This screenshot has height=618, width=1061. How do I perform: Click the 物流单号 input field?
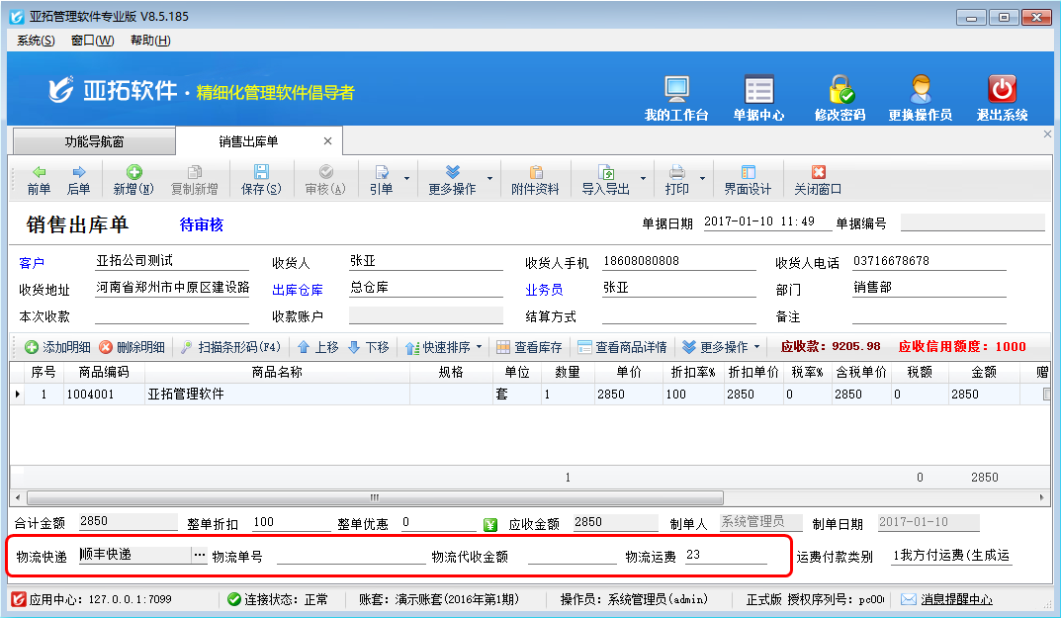pos(349,556)
